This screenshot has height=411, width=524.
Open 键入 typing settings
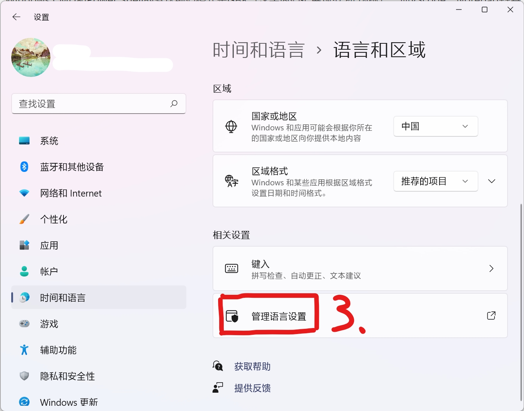[360, 268]
